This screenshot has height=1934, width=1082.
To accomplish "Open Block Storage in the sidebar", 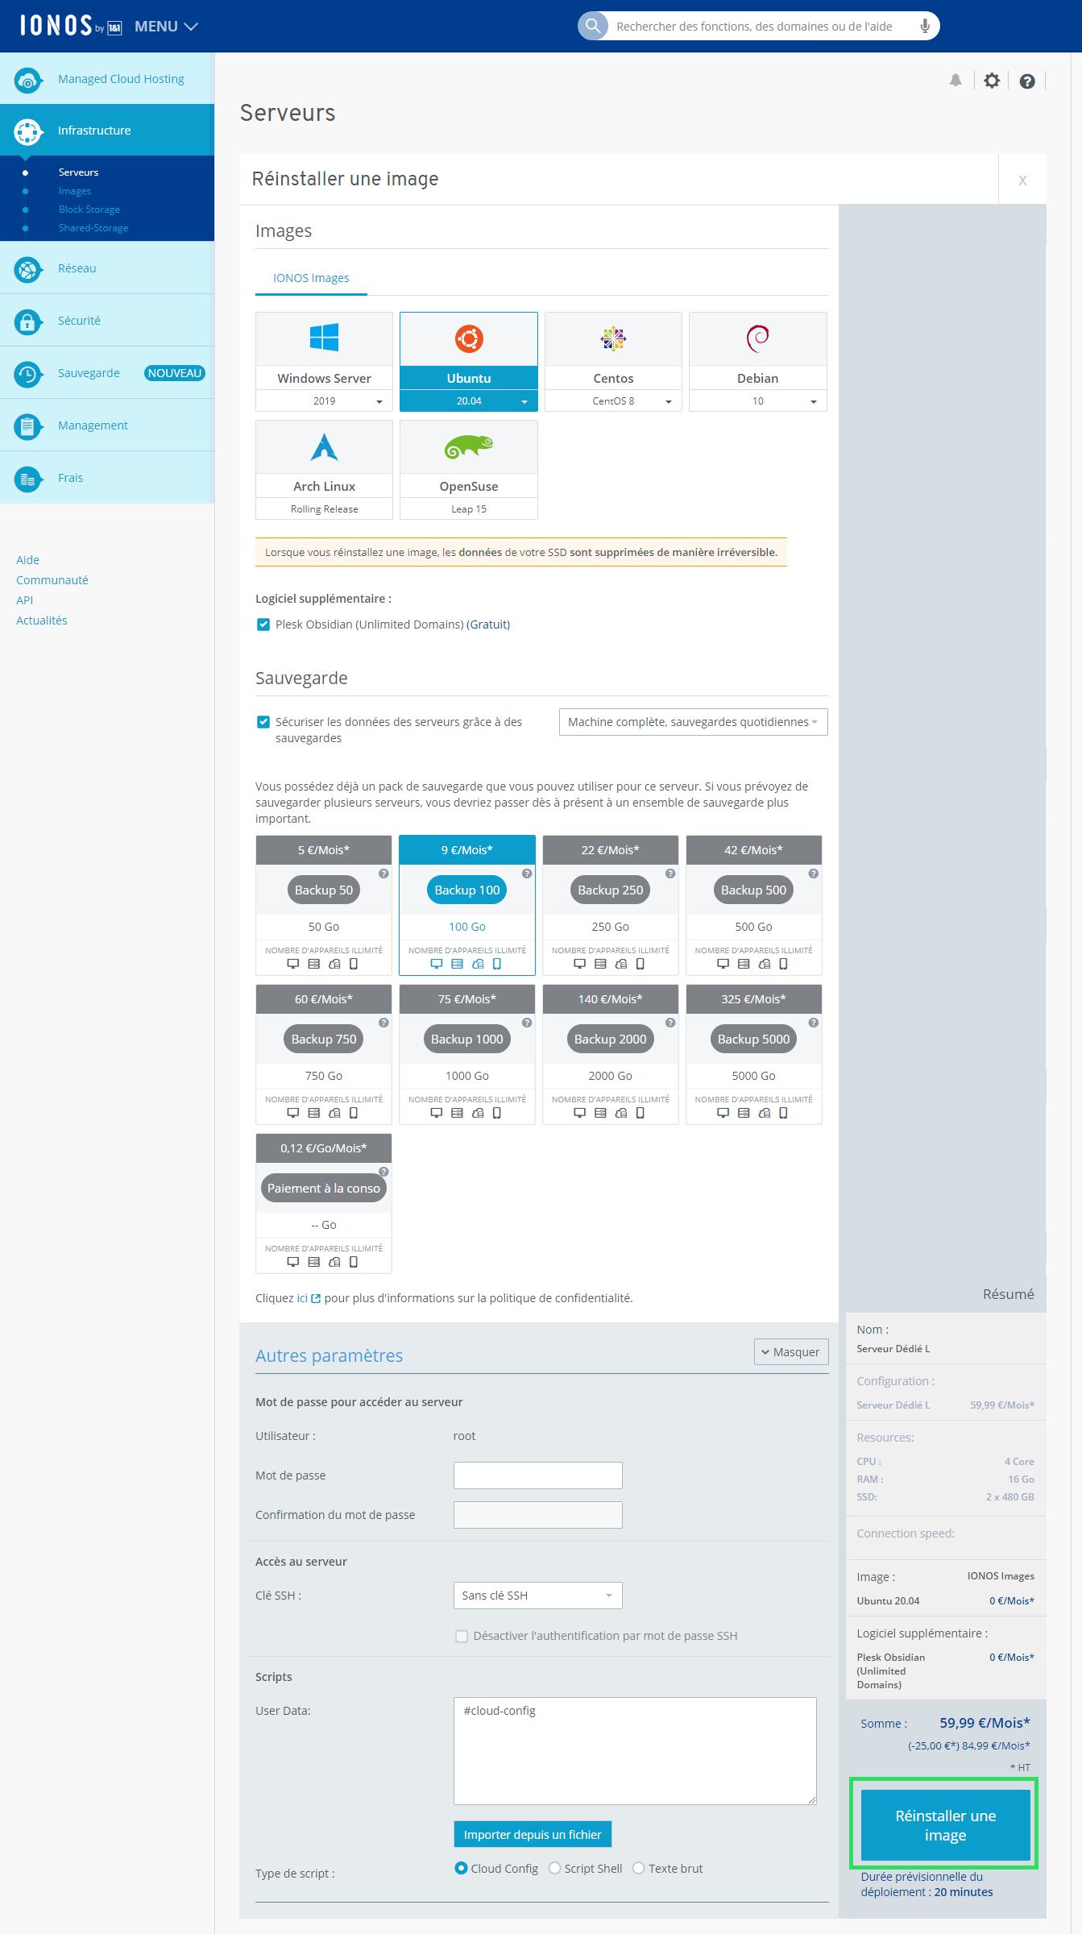I will [x=89, y=210].
